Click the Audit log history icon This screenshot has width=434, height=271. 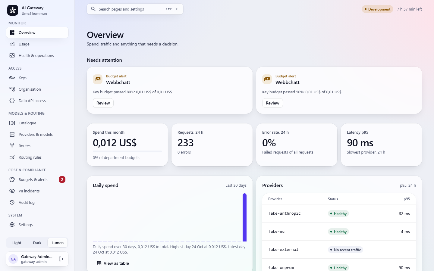(12, 203)
